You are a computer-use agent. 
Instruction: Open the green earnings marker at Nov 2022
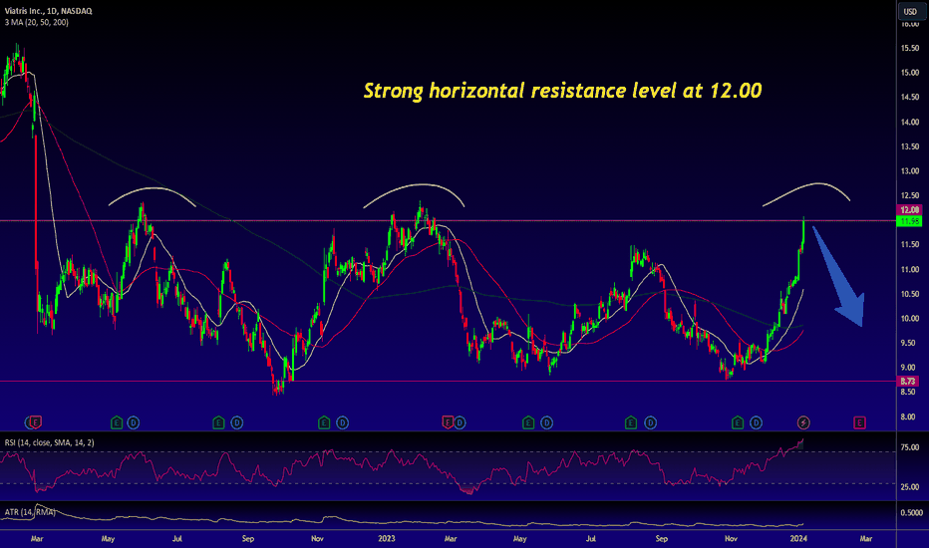[x=324, y=422]
